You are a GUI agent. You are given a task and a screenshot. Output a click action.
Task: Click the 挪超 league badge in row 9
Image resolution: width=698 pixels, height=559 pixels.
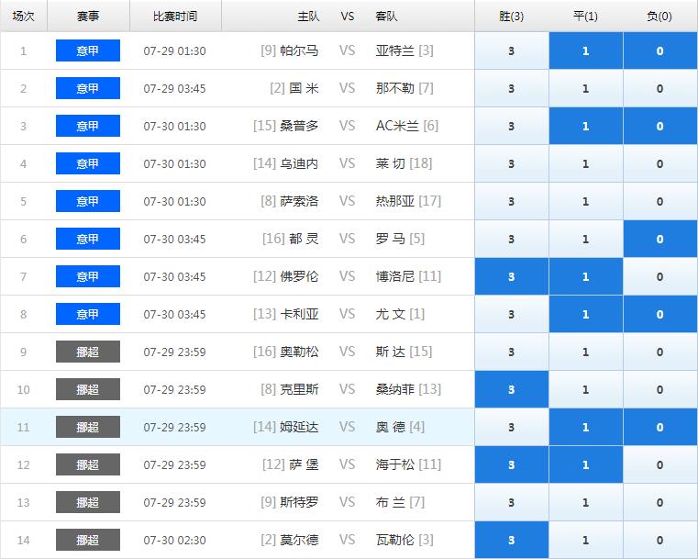coord(87,352)
